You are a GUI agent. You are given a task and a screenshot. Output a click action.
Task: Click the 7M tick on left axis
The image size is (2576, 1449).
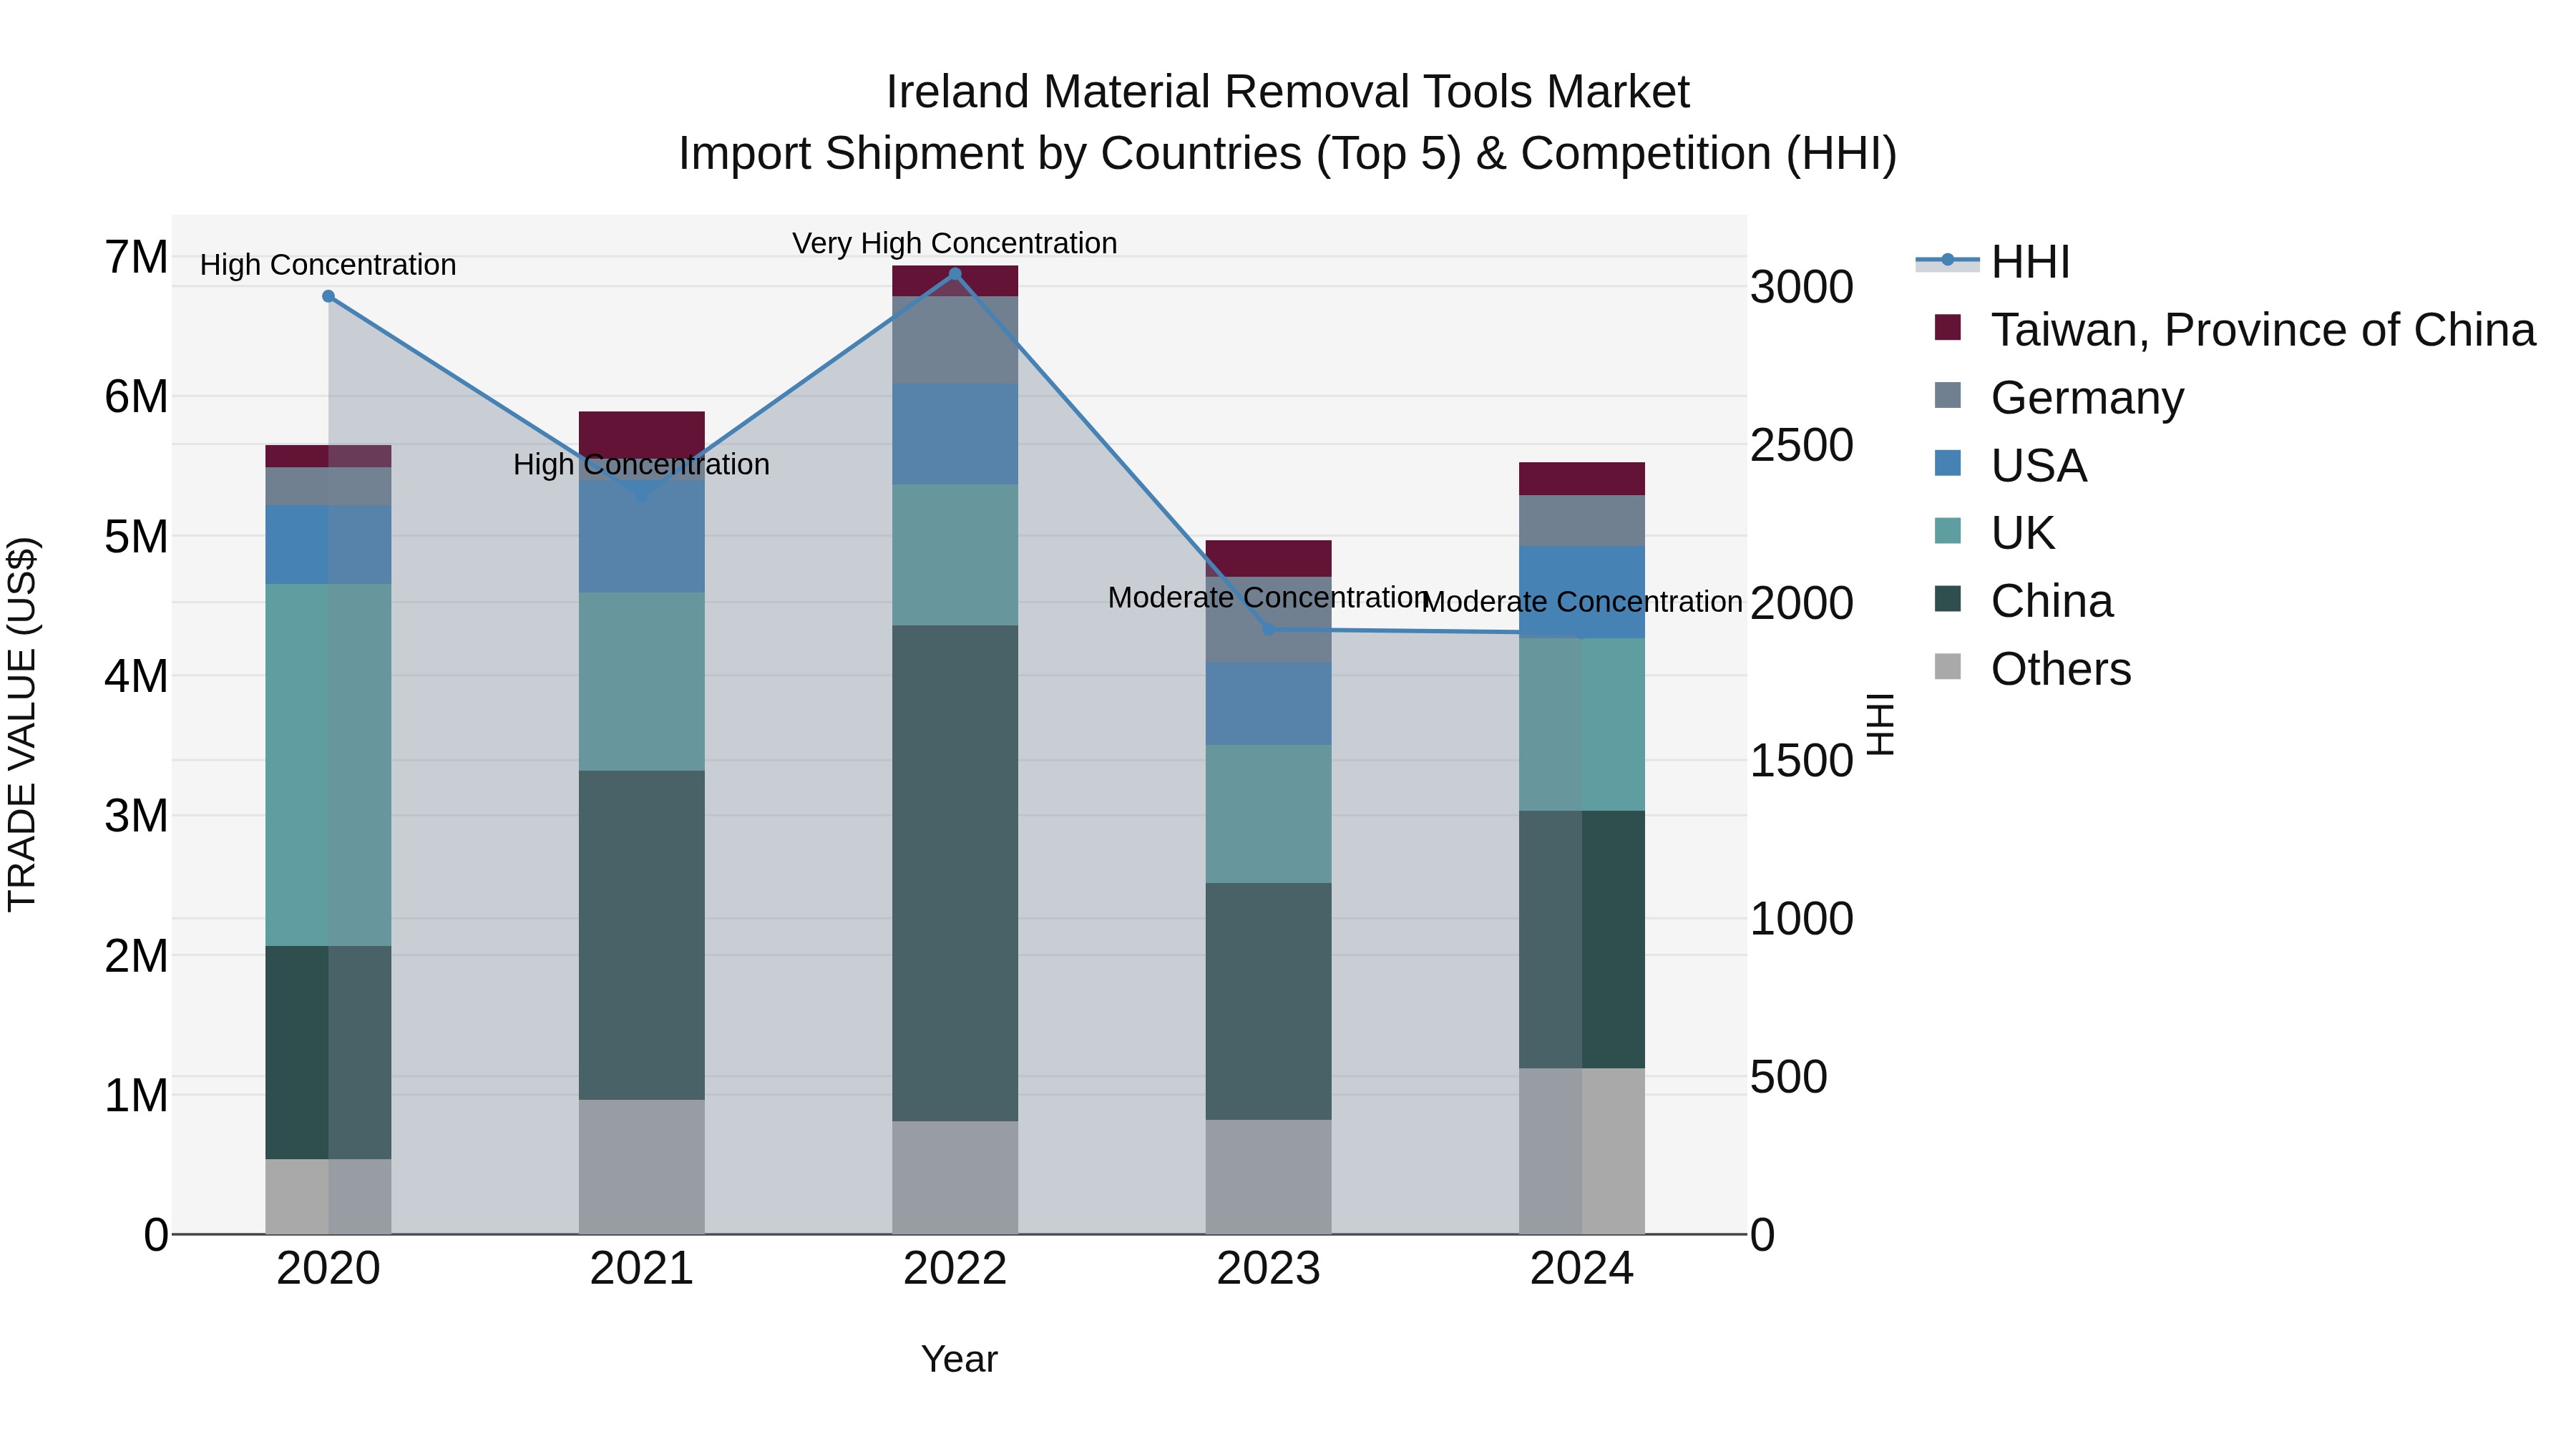tap(136, 257)
